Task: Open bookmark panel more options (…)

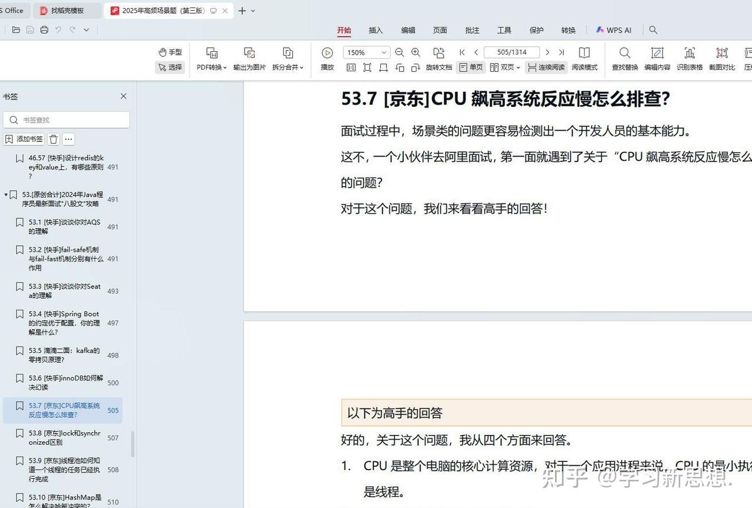Action: tap(68, 139)
